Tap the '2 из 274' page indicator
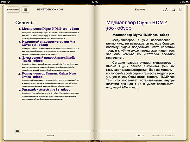This screenshot has width=190, height=142. (x=51, y=135)
